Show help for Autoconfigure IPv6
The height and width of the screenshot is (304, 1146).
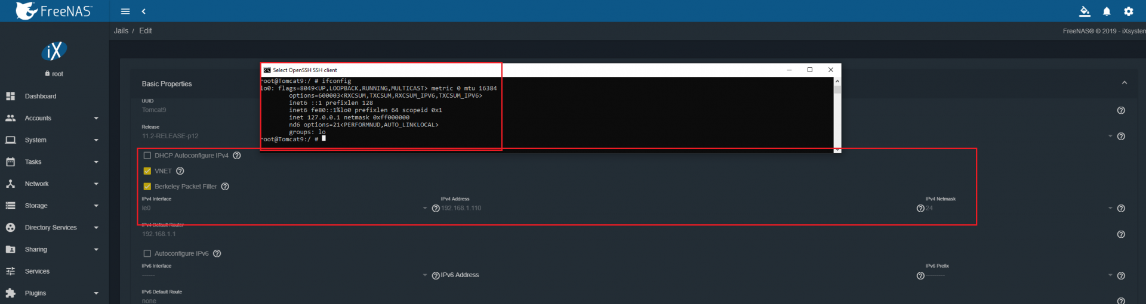(217, 253)
